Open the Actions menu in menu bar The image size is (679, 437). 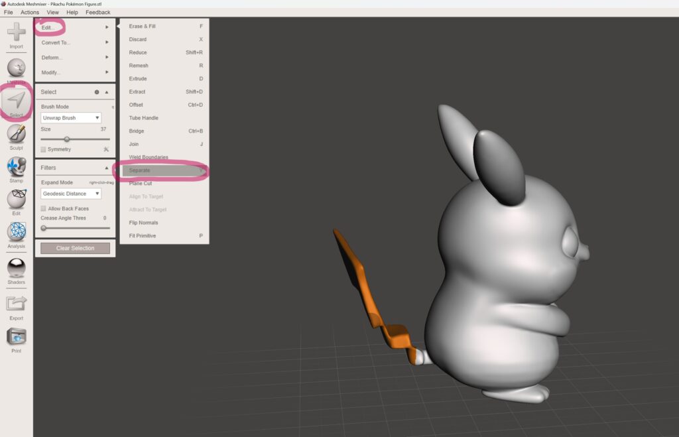pyautogui.click(x=30, y=12)
